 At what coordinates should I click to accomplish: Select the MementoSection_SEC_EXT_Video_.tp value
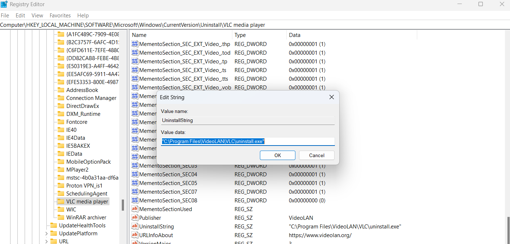pos(183,62)
